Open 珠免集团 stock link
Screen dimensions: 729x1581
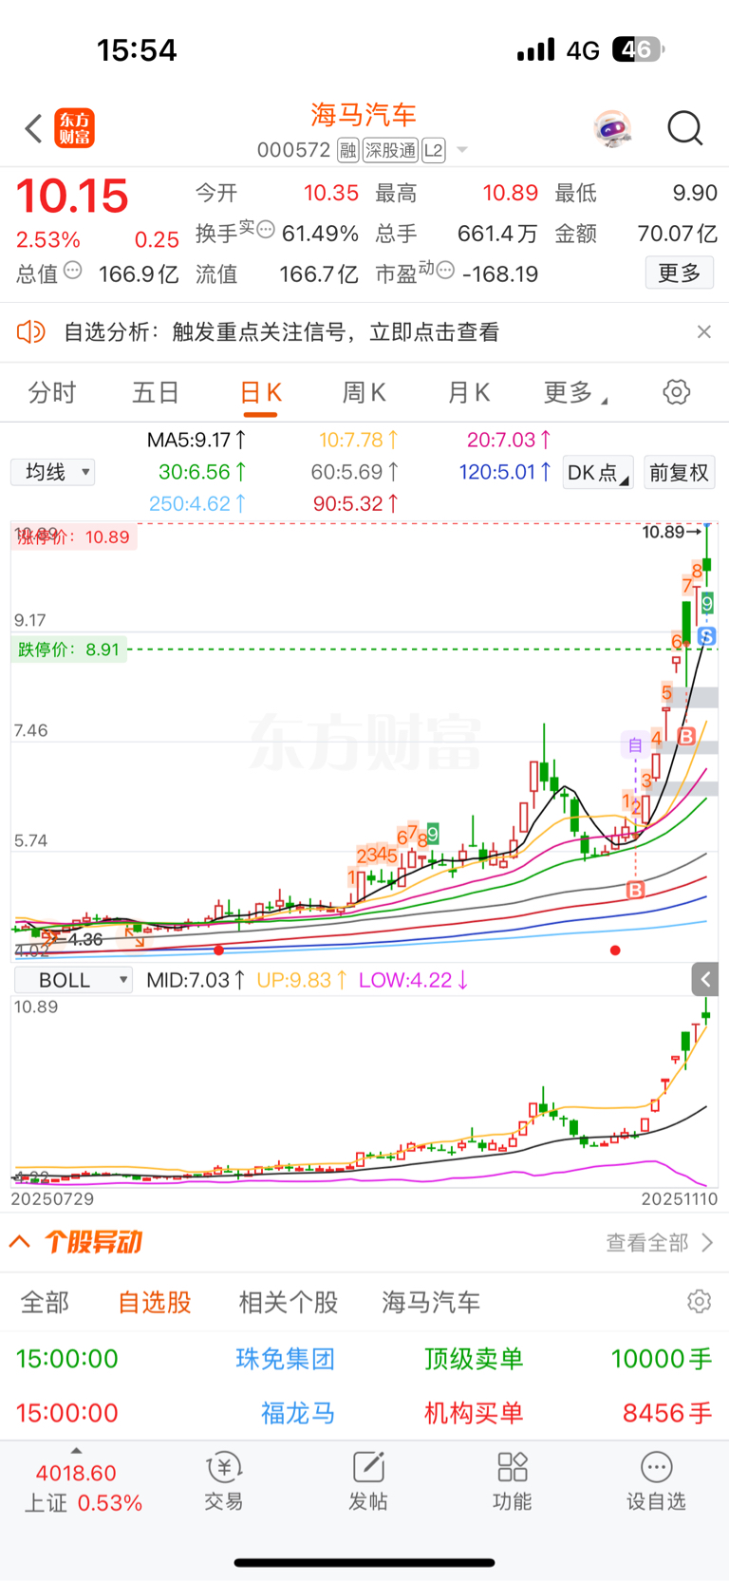[x=285, y=1359]
